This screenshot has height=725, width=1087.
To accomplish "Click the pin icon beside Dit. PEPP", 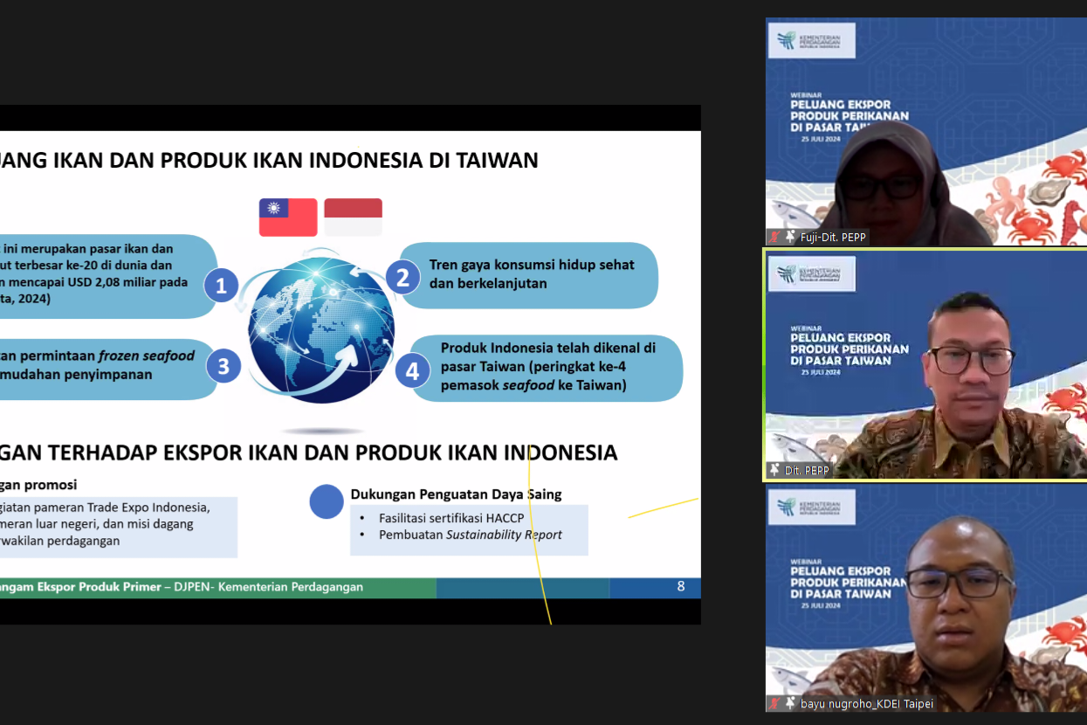I will [x=774, y=470].
